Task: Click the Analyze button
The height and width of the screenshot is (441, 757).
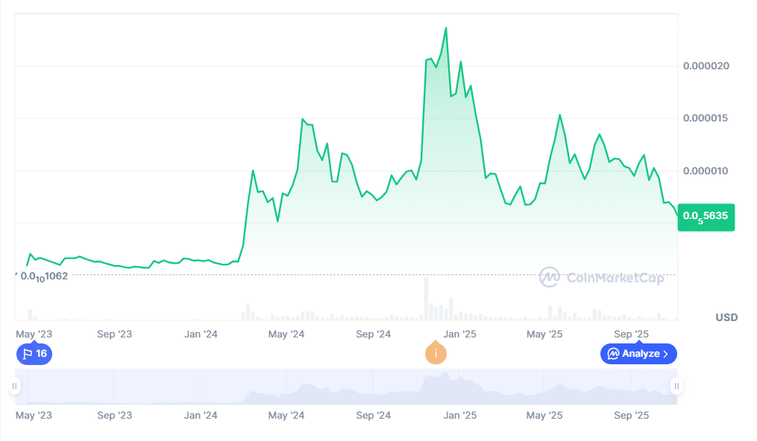Action: 638,354
